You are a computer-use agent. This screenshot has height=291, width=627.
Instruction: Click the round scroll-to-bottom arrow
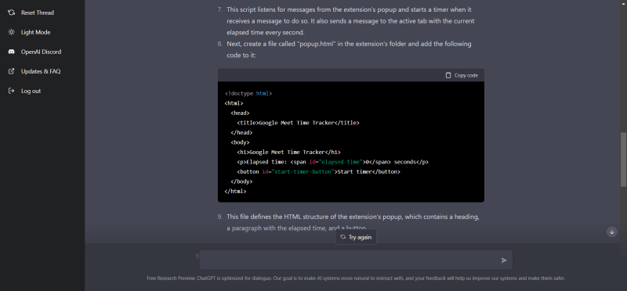click(x=612, y=232)
